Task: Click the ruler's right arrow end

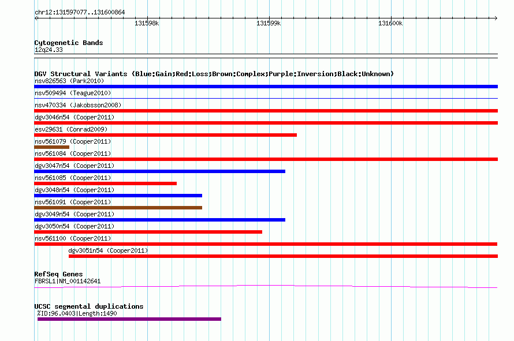Action: tap(496, 18)
